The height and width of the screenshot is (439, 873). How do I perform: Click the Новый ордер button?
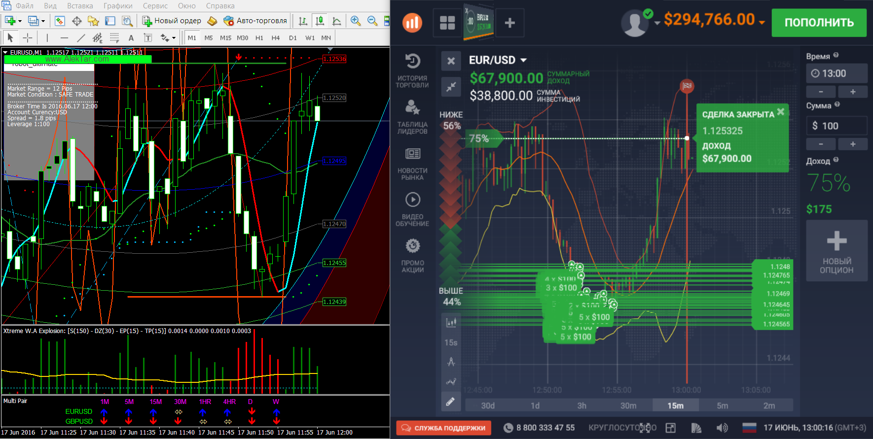click(x=172, y=21)
